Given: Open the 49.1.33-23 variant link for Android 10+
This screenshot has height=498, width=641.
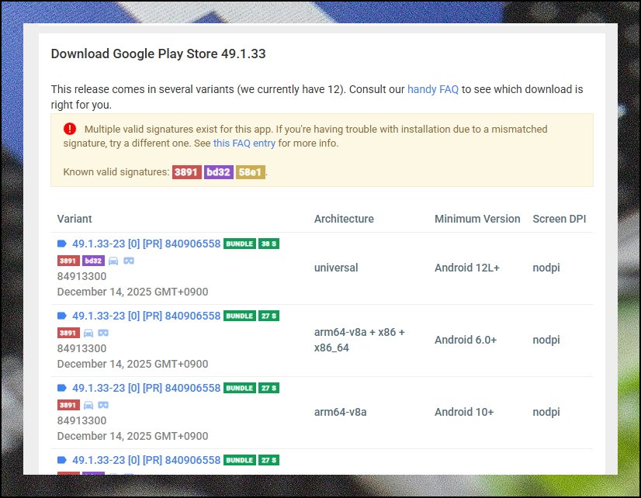Looking at the screenshot, I should pos(147,388).
